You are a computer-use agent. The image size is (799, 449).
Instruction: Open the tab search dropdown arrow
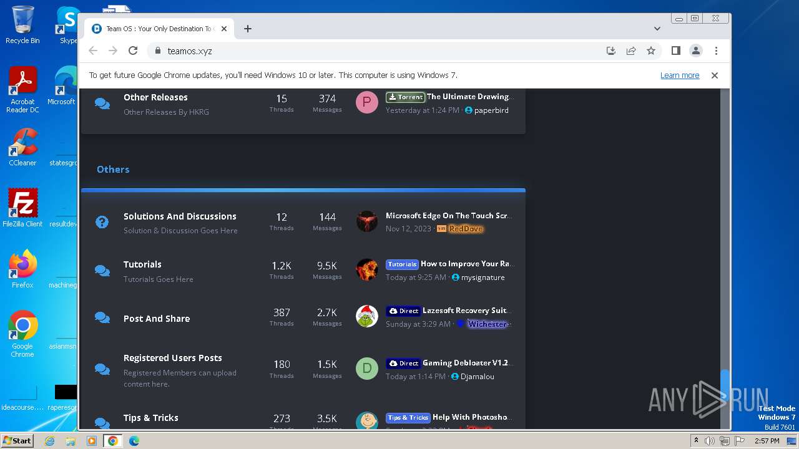point(657,29)
